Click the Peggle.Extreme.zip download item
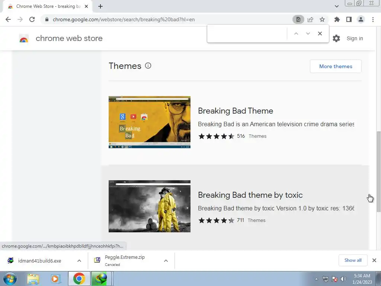The height and width of the screenshot is (286, 381). (x=125, y=260)
